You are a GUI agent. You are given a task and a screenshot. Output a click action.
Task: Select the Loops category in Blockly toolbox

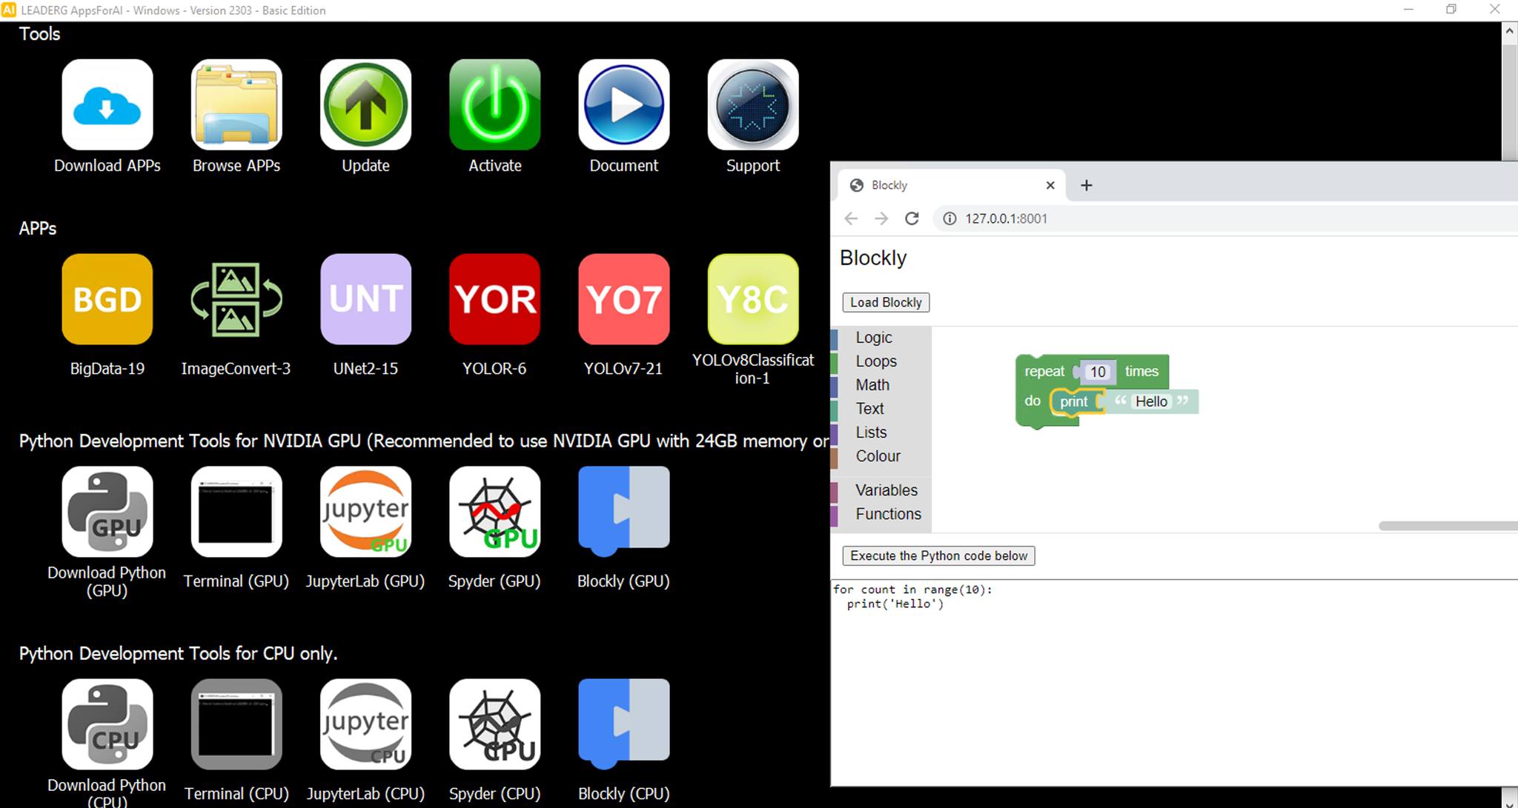[x=881, y=361]
